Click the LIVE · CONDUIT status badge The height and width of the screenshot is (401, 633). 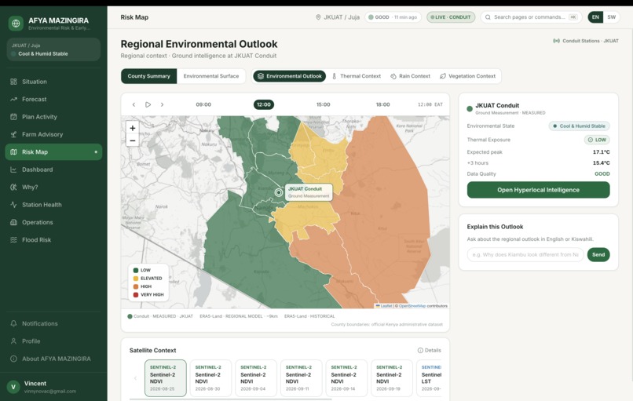tap(451, 17)
